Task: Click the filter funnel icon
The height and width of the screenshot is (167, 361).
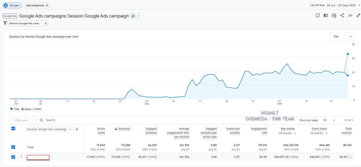Action: point(5,23)
